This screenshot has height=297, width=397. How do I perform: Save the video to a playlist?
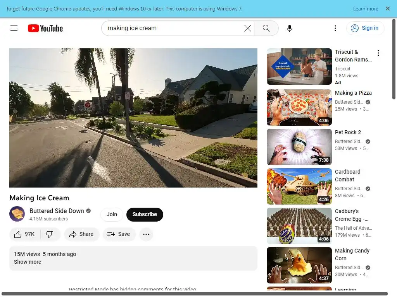119,234
